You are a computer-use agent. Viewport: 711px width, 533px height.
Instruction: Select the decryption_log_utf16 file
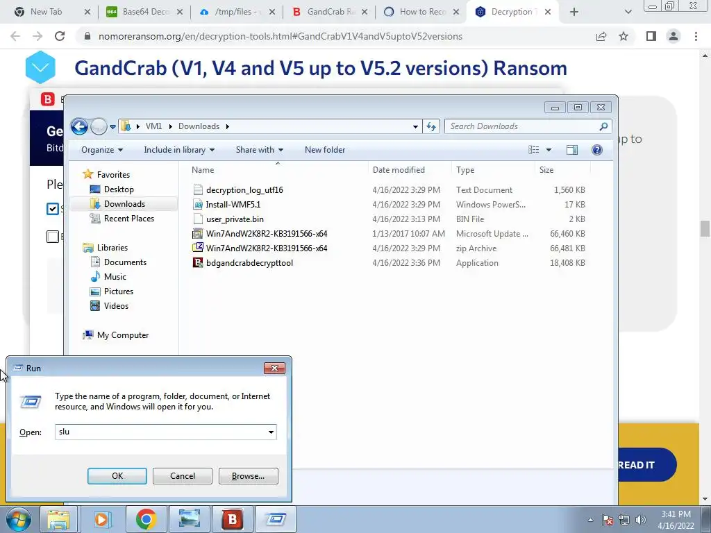(244, 190)
